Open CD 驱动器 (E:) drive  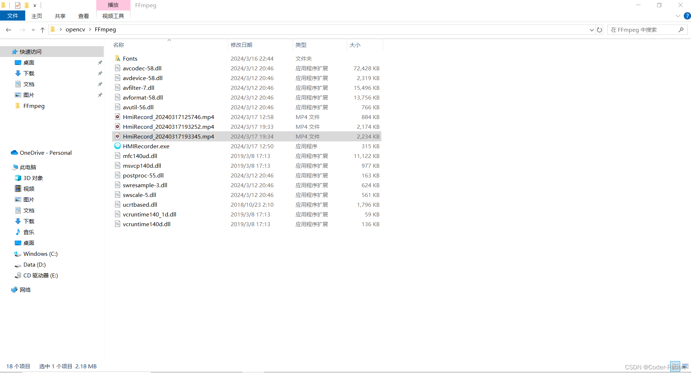pyautogui.click(x=40, y=276)
